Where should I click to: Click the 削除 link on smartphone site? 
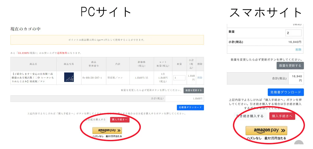coord(298,49)
